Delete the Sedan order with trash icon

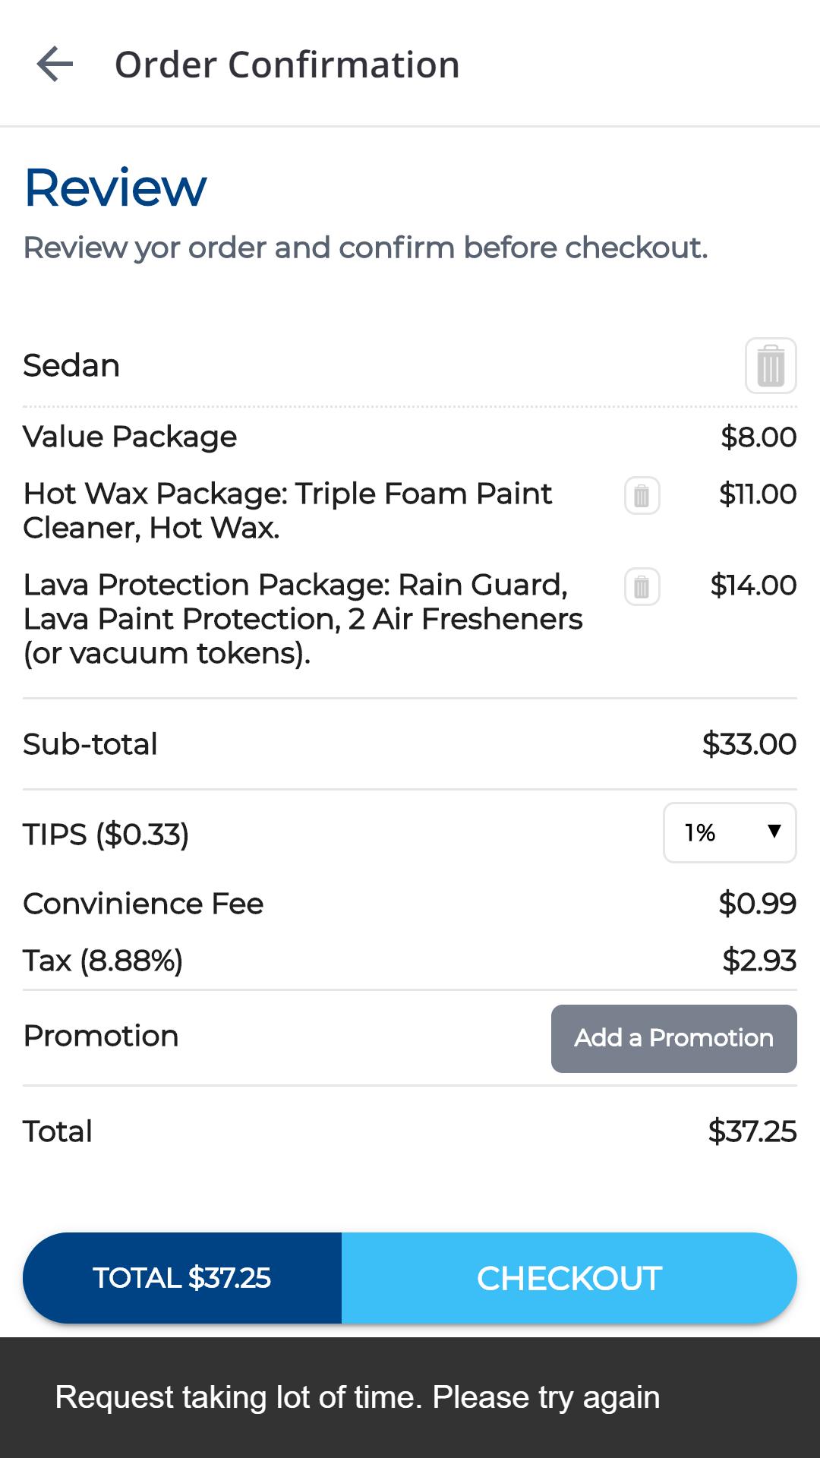[771, 365]
